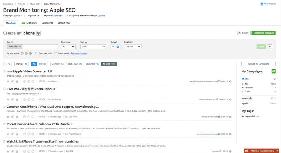Delete the 'iLive Pro' mention with trash icon

coord(17,99)
